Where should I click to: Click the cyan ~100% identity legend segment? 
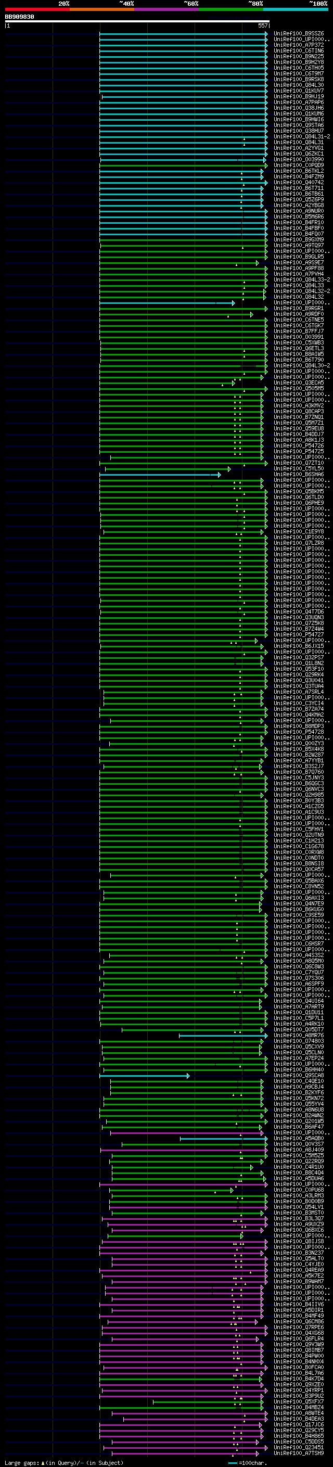296,9
